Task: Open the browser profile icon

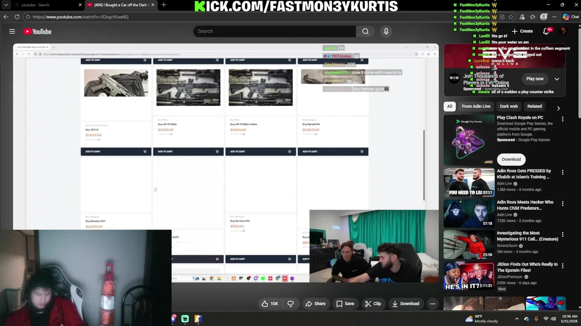Action: (x=544, y=17)
